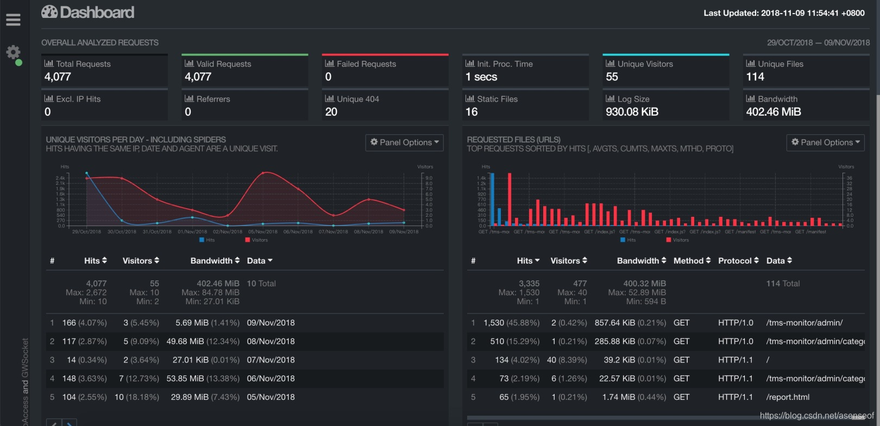This screenshot has width=880, height=426.
Task: Click the Unique Visitors chart icon
Action: pos(610,64)
